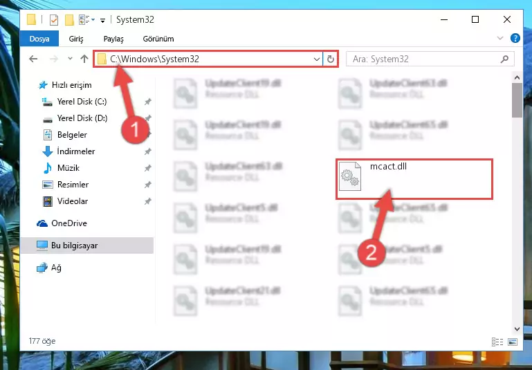
Task: Expand the address bar history dropdown
Action: click(317, 59)
